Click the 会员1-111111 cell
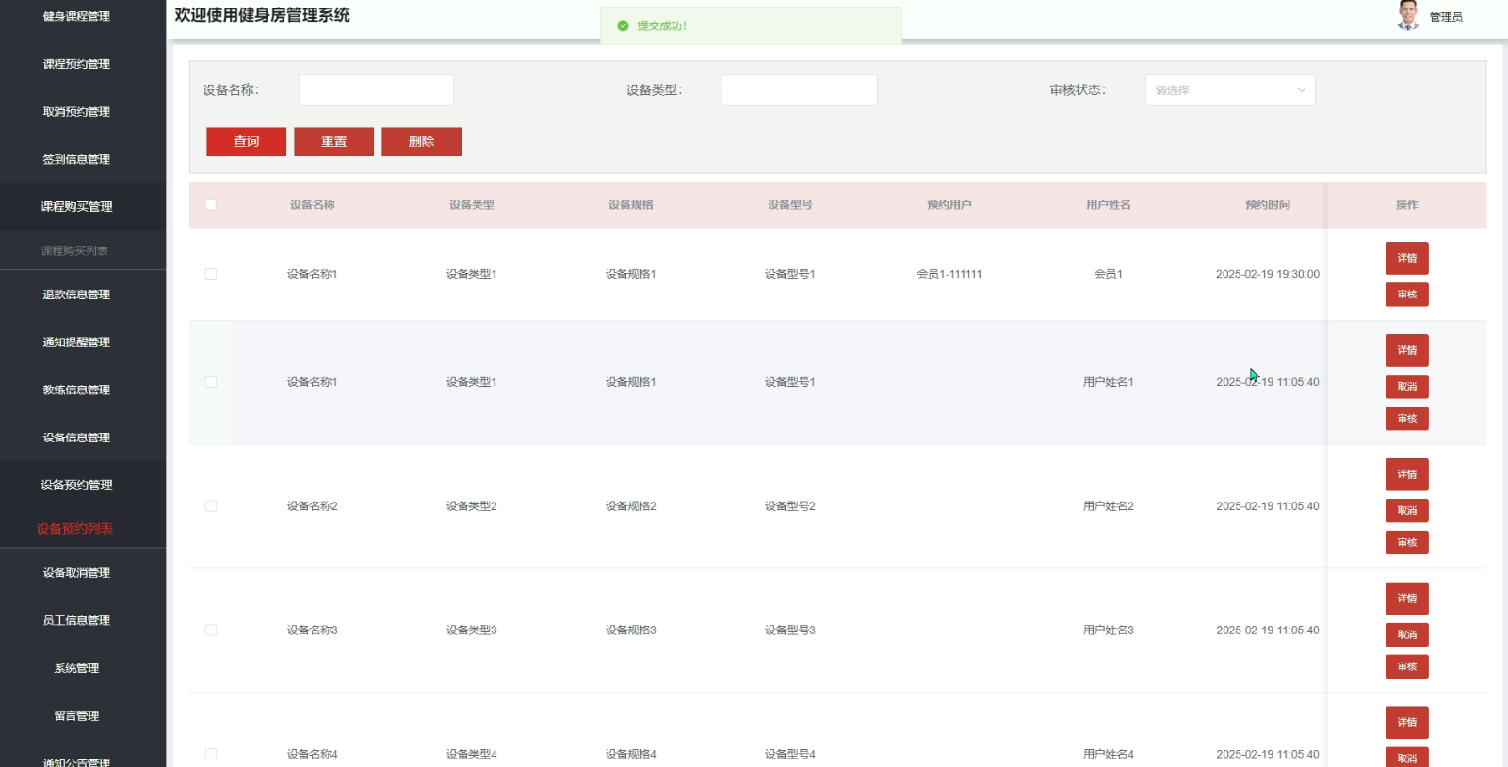The width and height of the screenshot is (1508, 767). (x=949, y=274)
